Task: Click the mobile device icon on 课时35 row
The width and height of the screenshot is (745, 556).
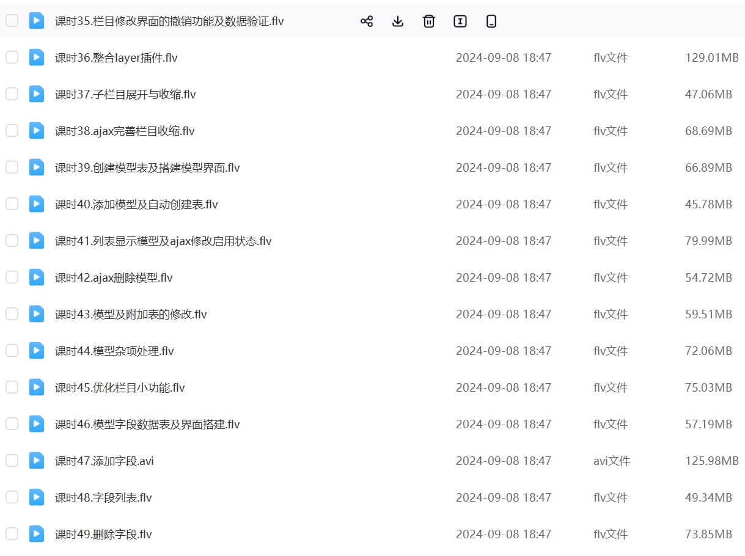Action: tap(491, 21)
